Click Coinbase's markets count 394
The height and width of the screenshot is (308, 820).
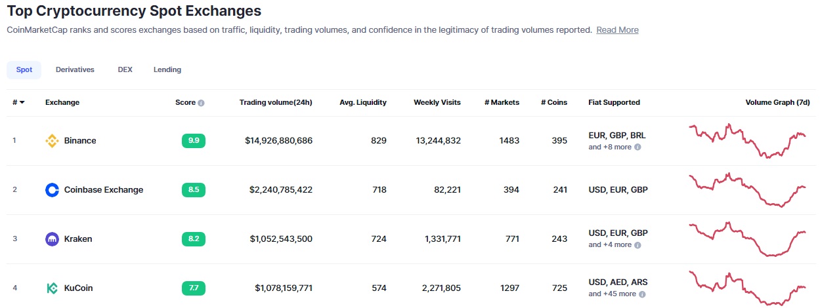tap(511, 190)
